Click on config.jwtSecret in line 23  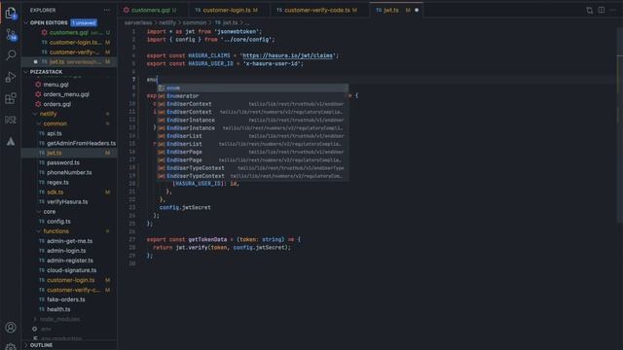click(185, 207)
